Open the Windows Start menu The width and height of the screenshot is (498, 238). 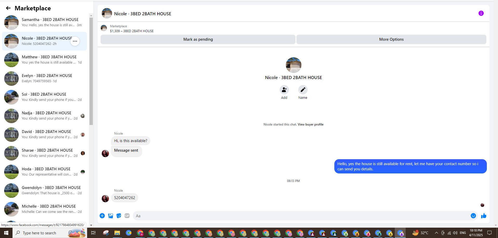[x=6, y=233]
